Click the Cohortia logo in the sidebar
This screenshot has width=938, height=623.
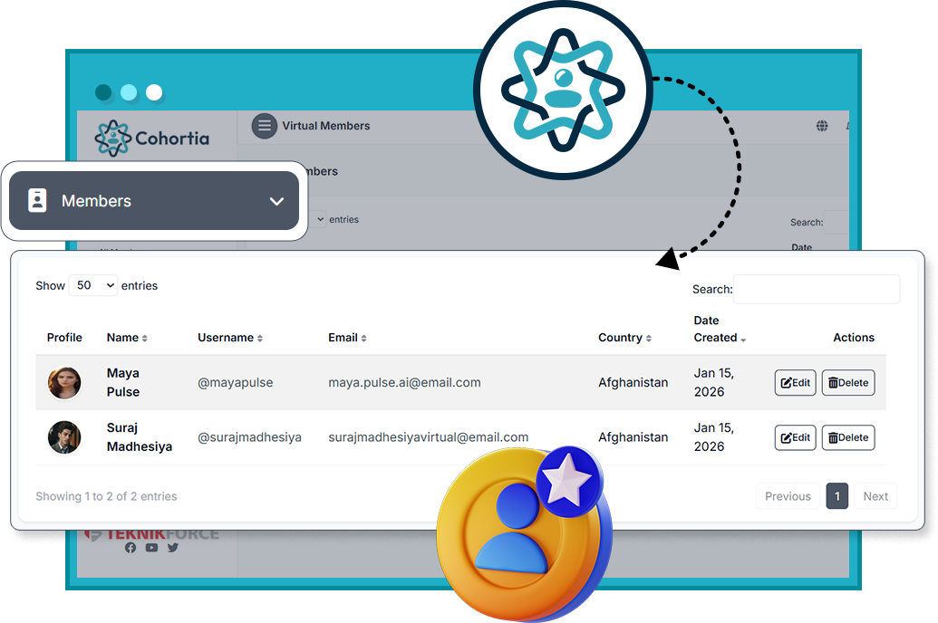(152, 139)
